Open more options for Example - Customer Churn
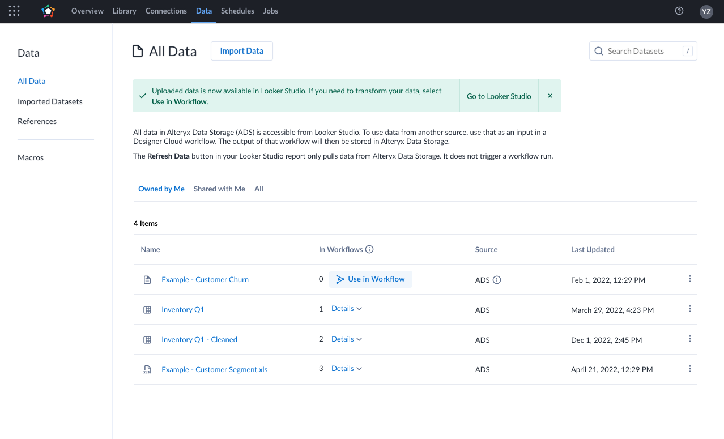Screen dimensions: 724x439 [x=689, y=279]
